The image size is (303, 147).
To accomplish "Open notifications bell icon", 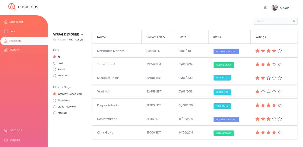I will tap(265, 8).
